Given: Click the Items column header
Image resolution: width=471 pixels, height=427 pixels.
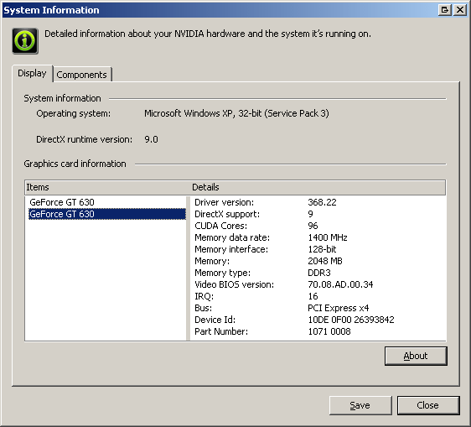Looking at the screenshot, I should [x=107, y=187].
